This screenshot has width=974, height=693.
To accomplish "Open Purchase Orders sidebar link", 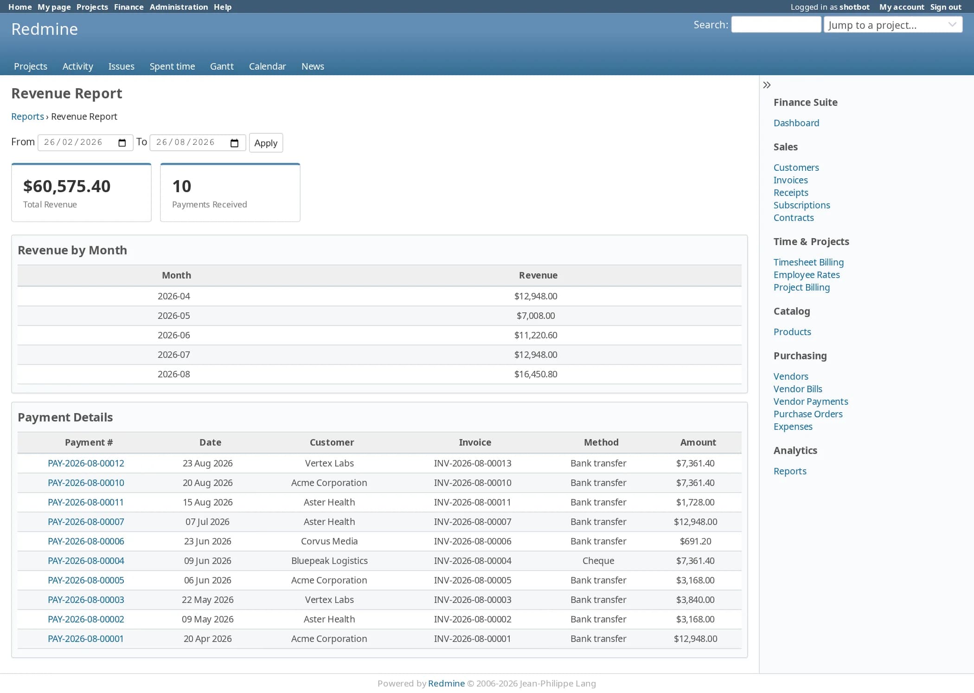I will (808, 414).
